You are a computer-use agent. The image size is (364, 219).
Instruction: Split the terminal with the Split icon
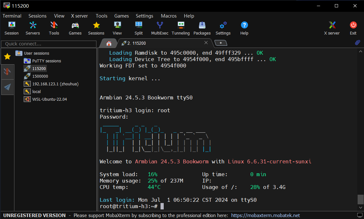[x=139, y=28]
